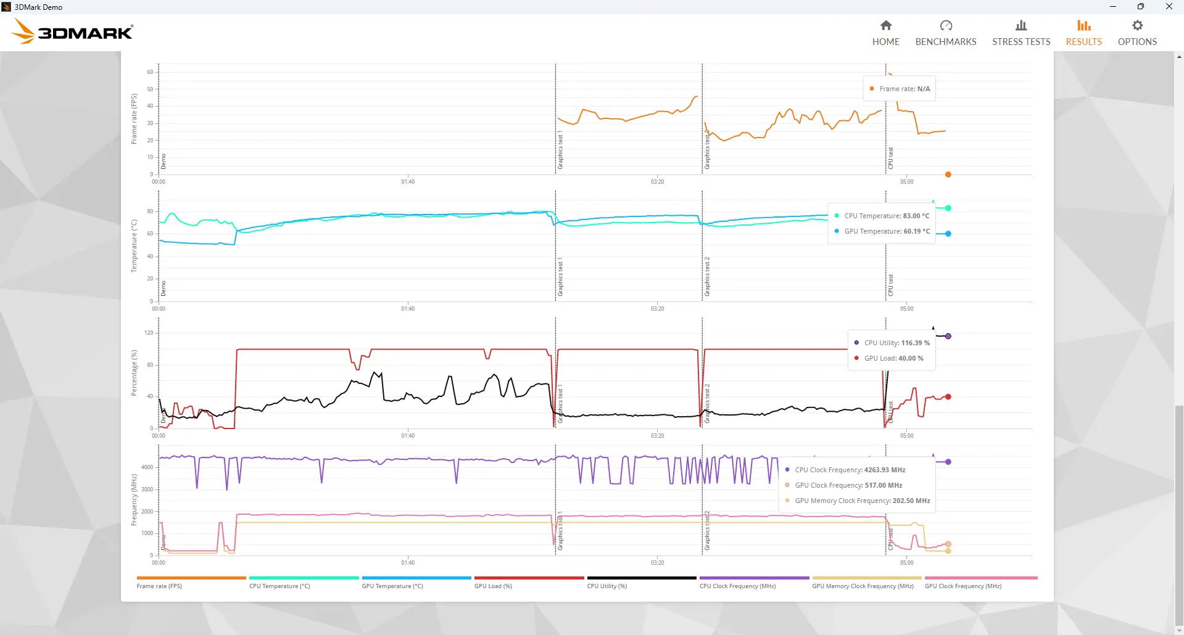The image size is (1184, 635).
Task: Toggle the CPU Temperature (°C) legend entry
Action: (304, 583)
